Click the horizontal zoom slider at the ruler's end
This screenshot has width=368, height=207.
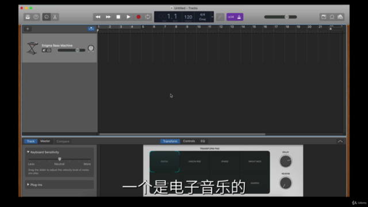pos(336,29)
